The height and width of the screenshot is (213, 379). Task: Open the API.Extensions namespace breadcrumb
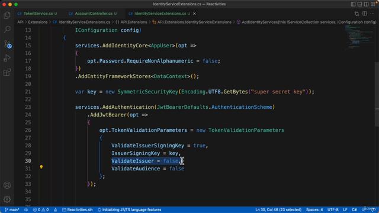coord(131,22)
